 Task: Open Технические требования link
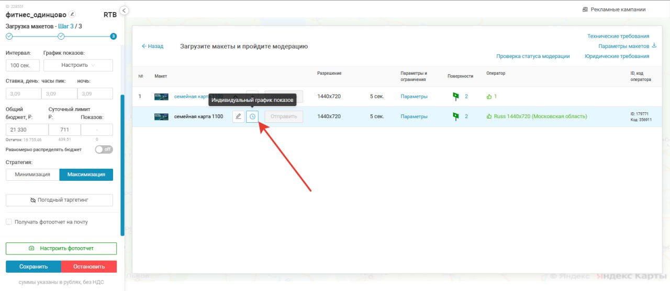coord(618,37)
